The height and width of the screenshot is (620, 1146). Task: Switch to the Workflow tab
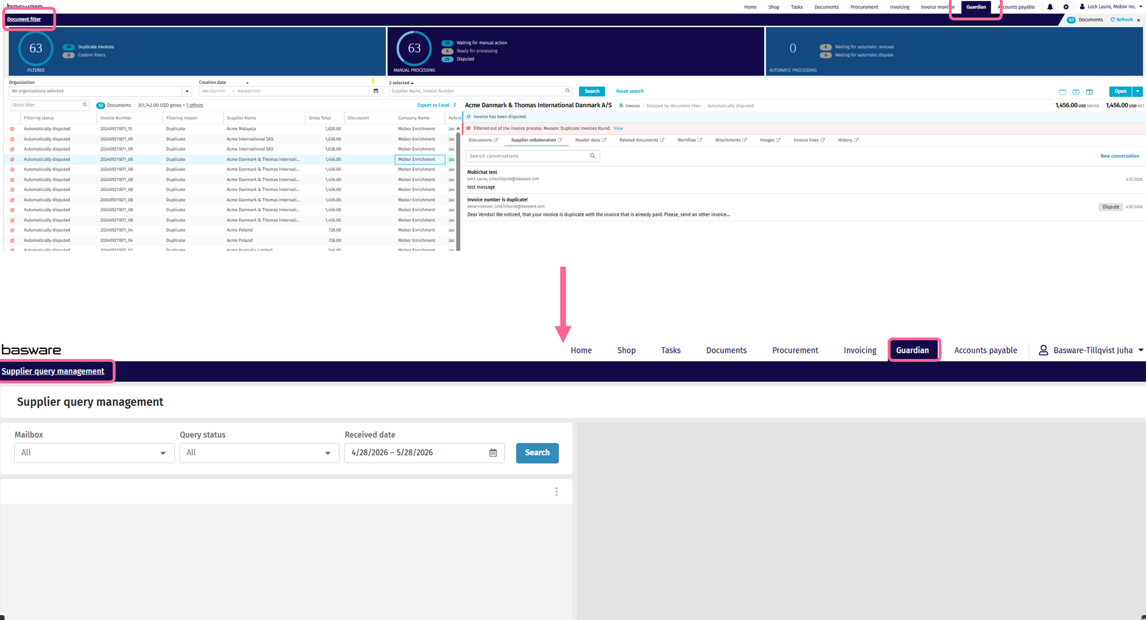coord(686,140)
